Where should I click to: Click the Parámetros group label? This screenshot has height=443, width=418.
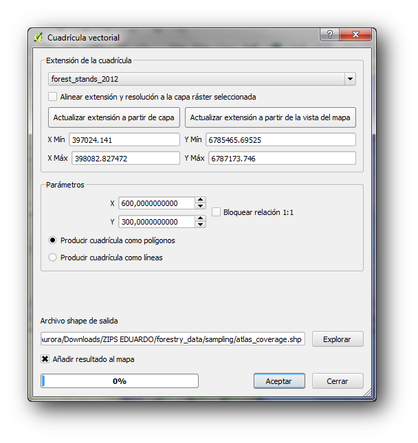coord(65,185)
